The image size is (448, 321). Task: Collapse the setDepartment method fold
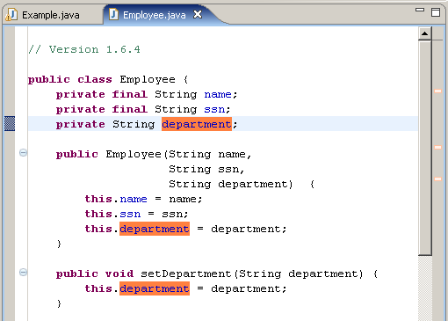[23, 273]
